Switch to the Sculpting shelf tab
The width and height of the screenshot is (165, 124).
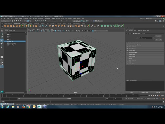24,24
